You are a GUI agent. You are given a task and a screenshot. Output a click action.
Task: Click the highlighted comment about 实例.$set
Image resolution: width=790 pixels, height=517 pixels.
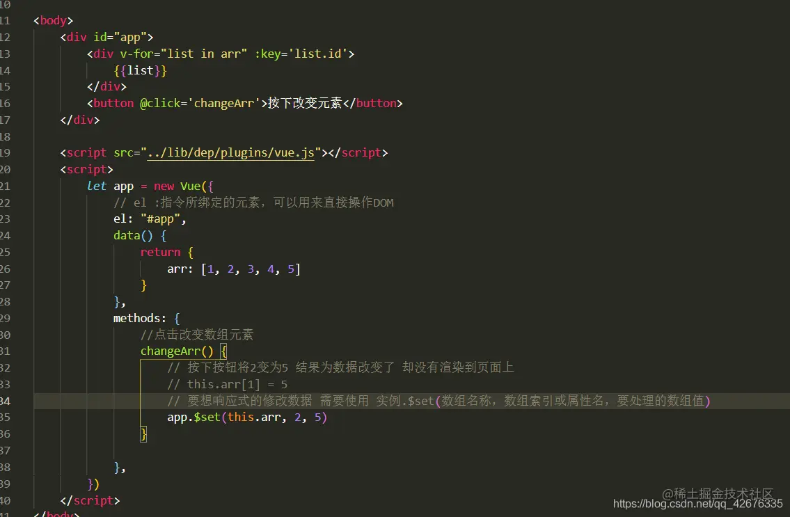click(x=439, y=401)
